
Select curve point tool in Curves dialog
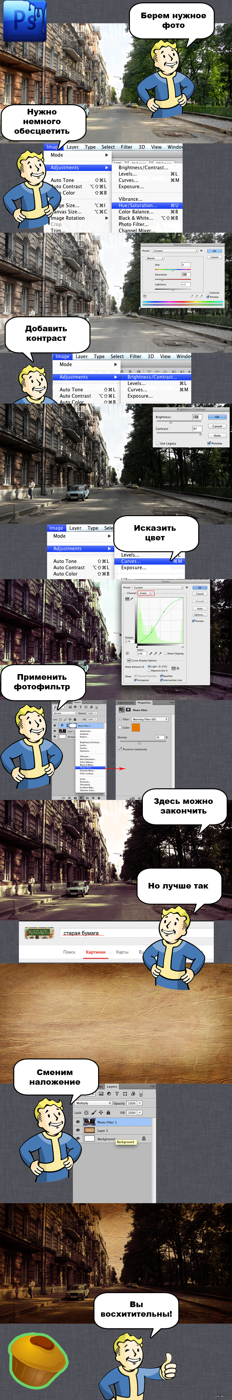pos(127,599)
